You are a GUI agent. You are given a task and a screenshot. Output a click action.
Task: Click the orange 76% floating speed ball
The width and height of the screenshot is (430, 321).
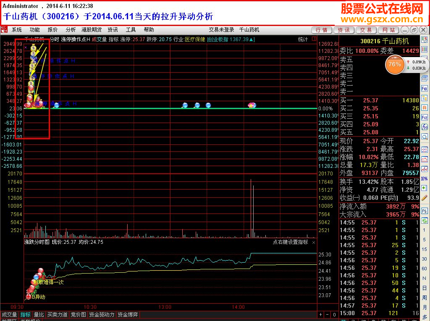(395, 65)
